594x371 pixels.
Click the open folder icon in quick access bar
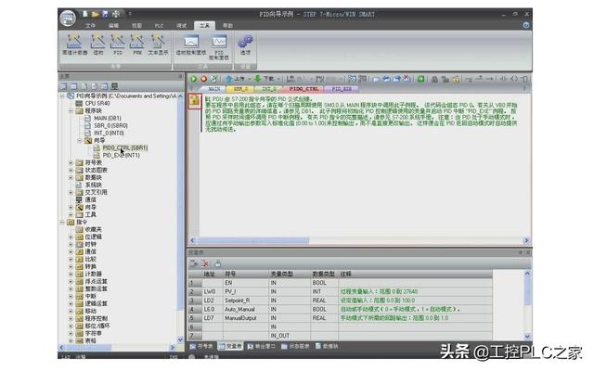[x=96, y=14]
